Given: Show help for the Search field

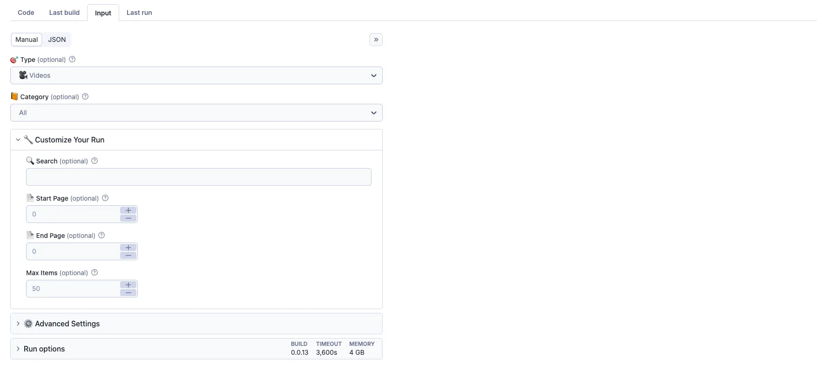Looking at the screenshot, I should click(95, 161).
